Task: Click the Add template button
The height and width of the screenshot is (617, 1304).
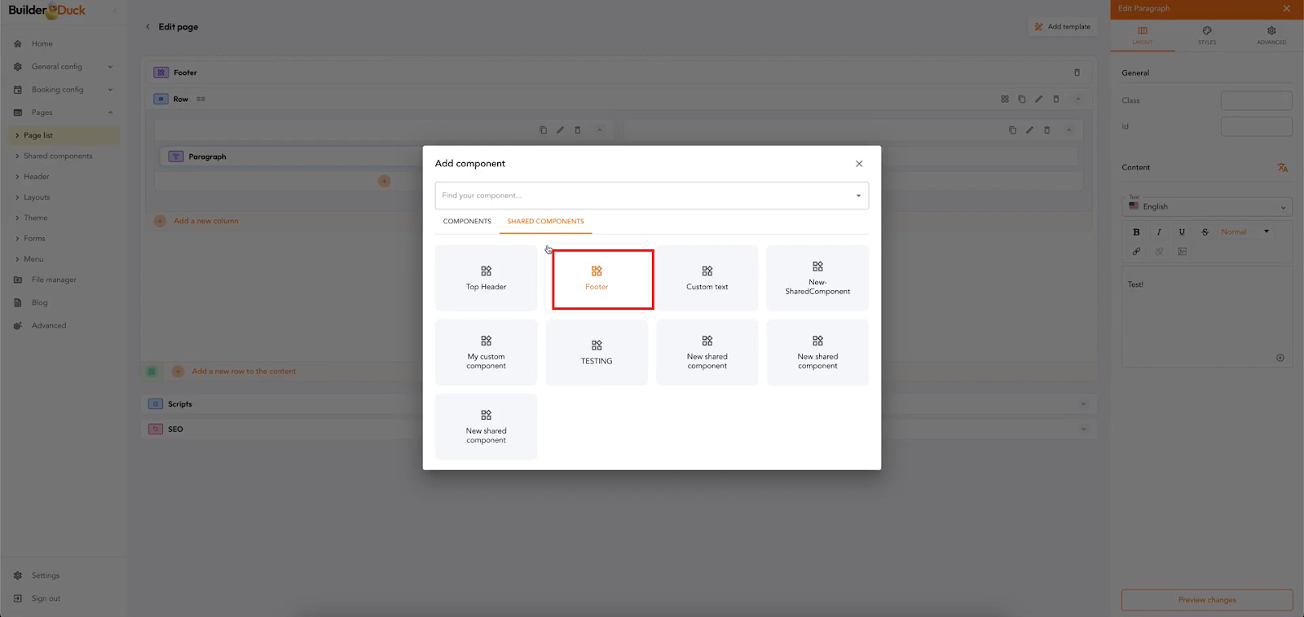Action: 1063,27
